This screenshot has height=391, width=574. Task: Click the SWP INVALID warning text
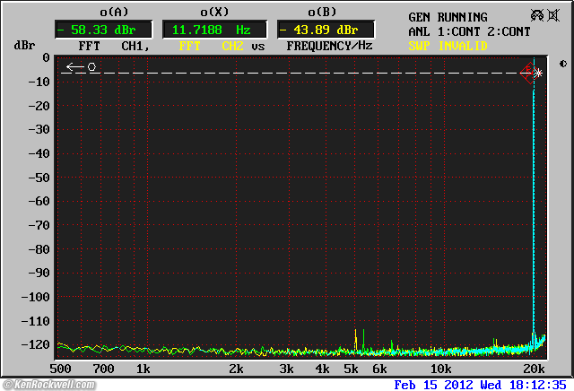(448, 46)
